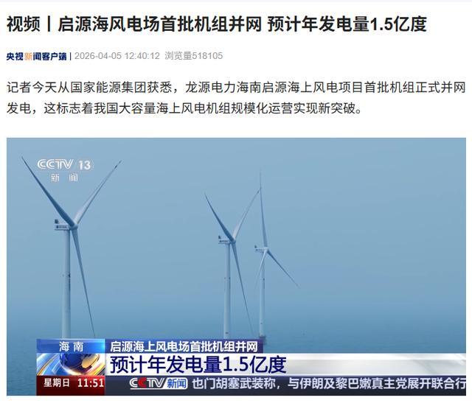472x403 pixels.
Task: Open the 央视新闻客户端 source link
Action: (x=36, y=56)
